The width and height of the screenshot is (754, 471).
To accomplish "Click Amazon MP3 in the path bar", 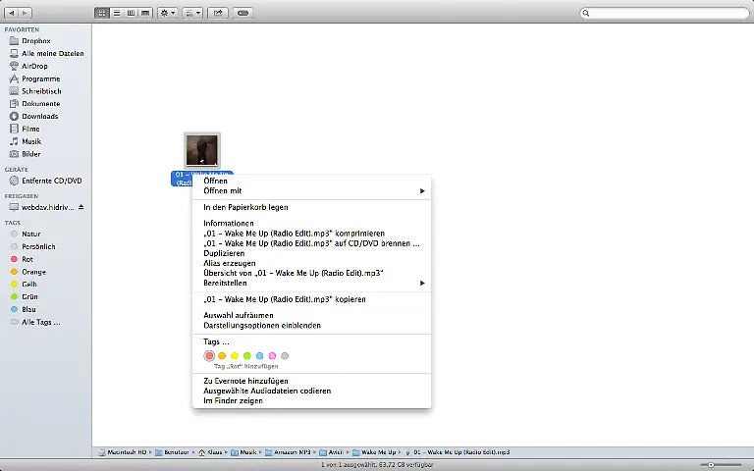I will [288, 452].
